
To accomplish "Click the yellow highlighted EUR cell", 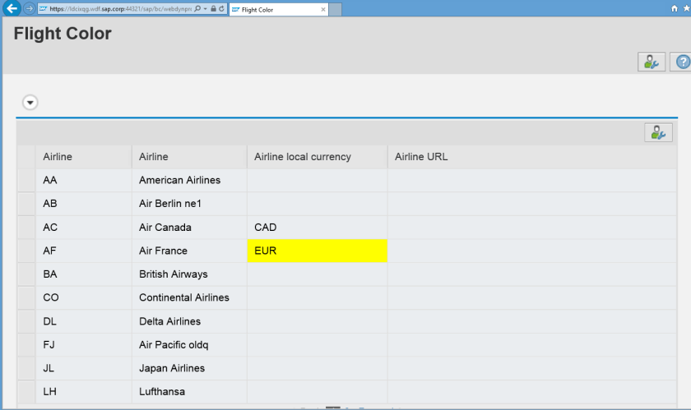I will click(x=317, y=251).
